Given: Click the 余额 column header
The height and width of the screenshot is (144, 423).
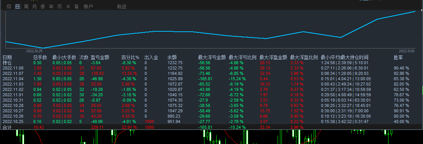Looking at the screenshot, I should coord(172,58).
